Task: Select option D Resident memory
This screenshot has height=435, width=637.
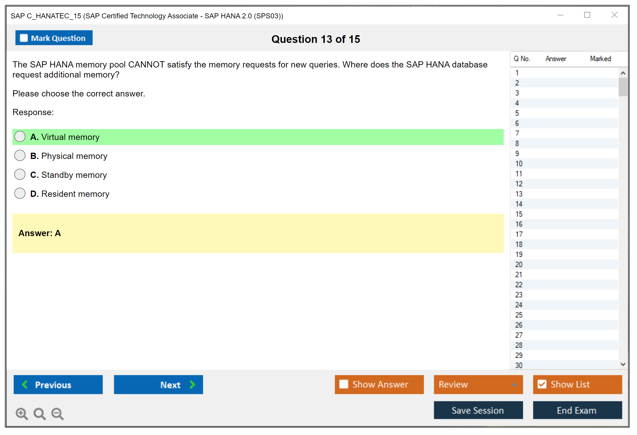Action: (x=20, y=193)
